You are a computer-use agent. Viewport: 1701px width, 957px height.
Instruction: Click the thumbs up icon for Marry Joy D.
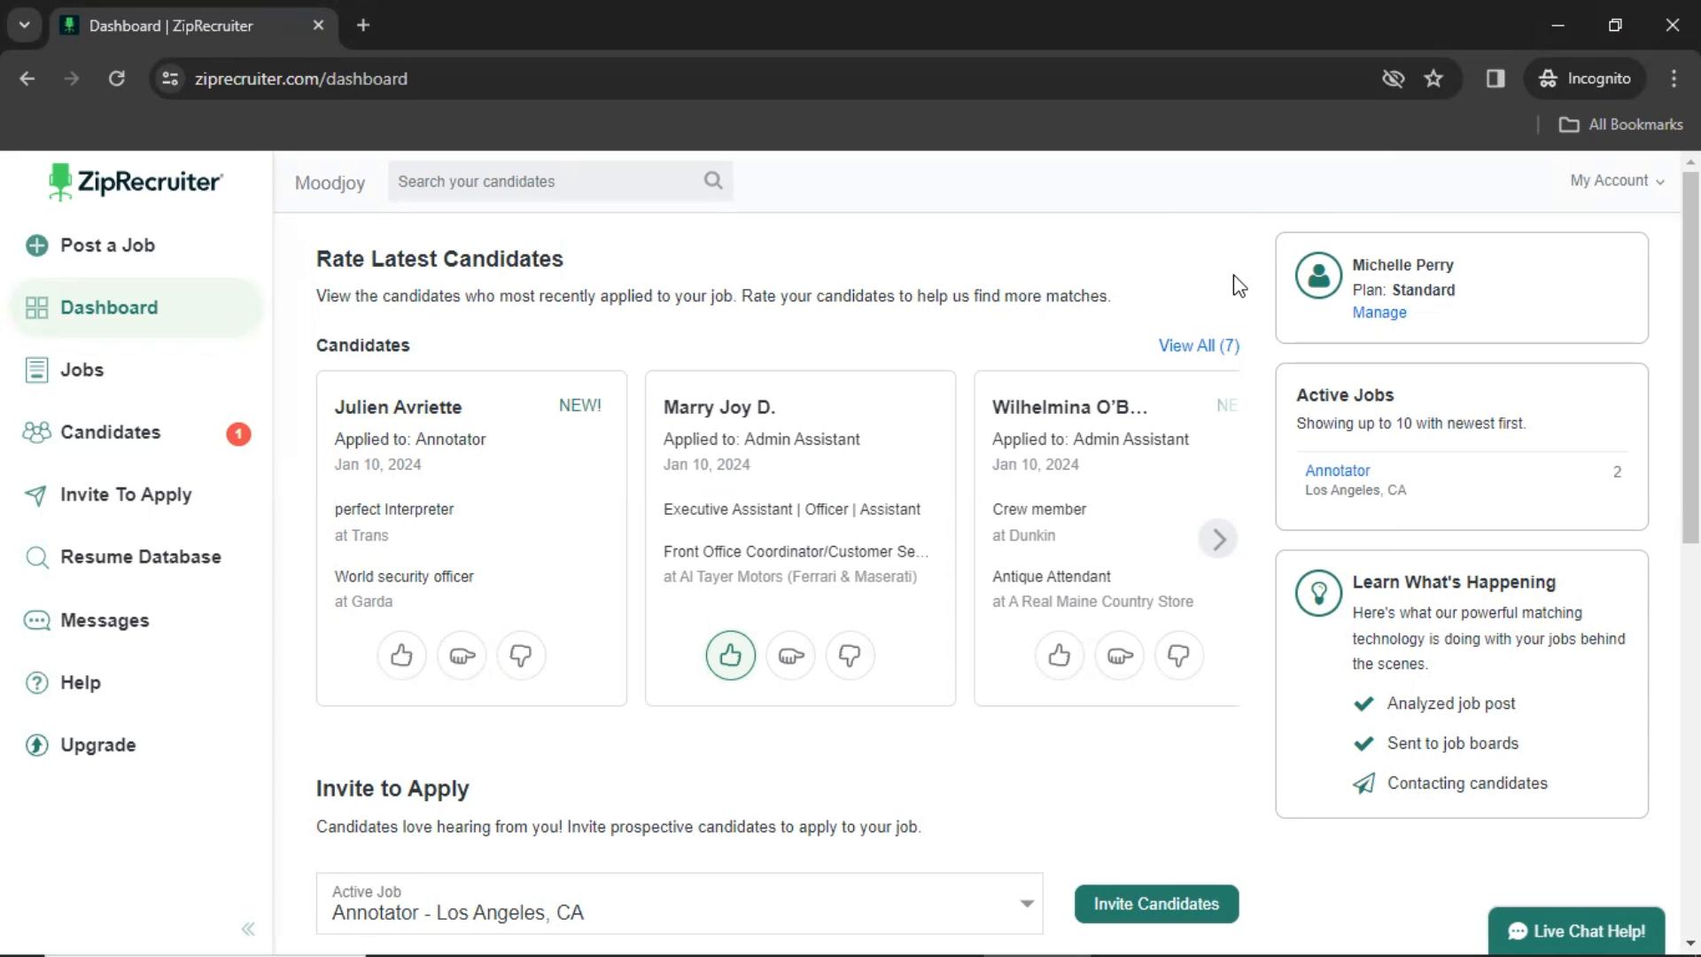pos(730,654)
